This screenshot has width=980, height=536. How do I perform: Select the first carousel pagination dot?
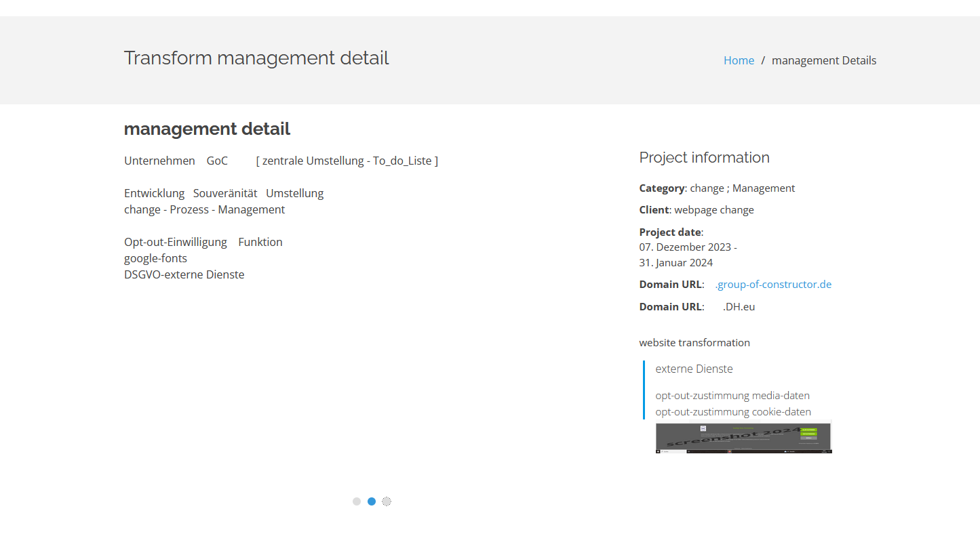(x=357, y=501)
